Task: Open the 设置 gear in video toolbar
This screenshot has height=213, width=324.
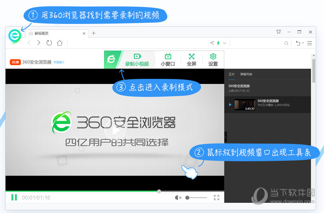Action: pyautogui.click(x=213, y=60)
